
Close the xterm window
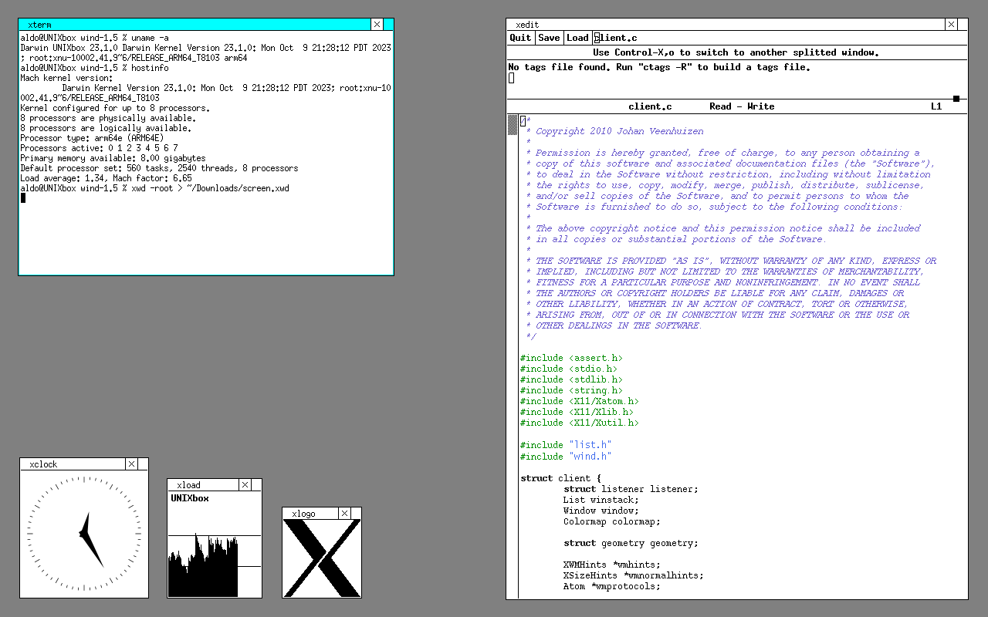[377, 25]
